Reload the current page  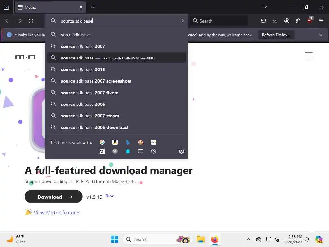pos(31,21)
